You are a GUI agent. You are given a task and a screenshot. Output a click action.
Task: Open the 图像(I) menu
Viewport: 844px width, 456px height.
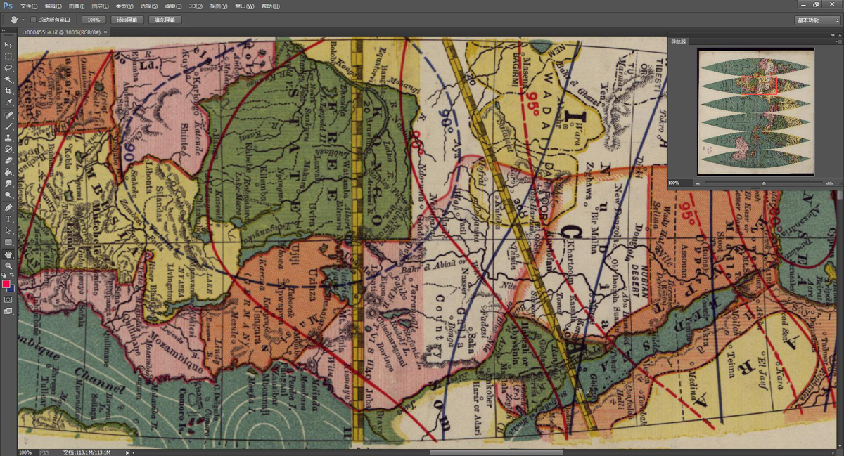[x=77, y=6]
